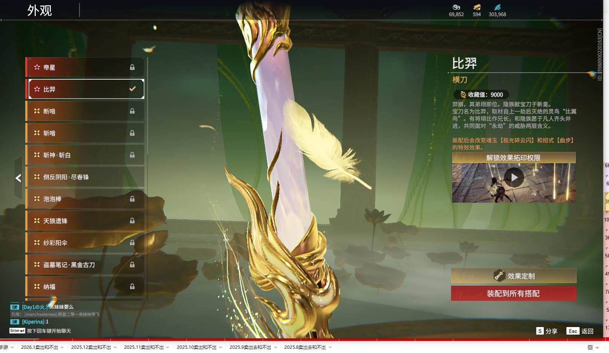
Task: Click the lock icon on the 斩喑 row
Action: pyautogui.click(x=132, y=133)
